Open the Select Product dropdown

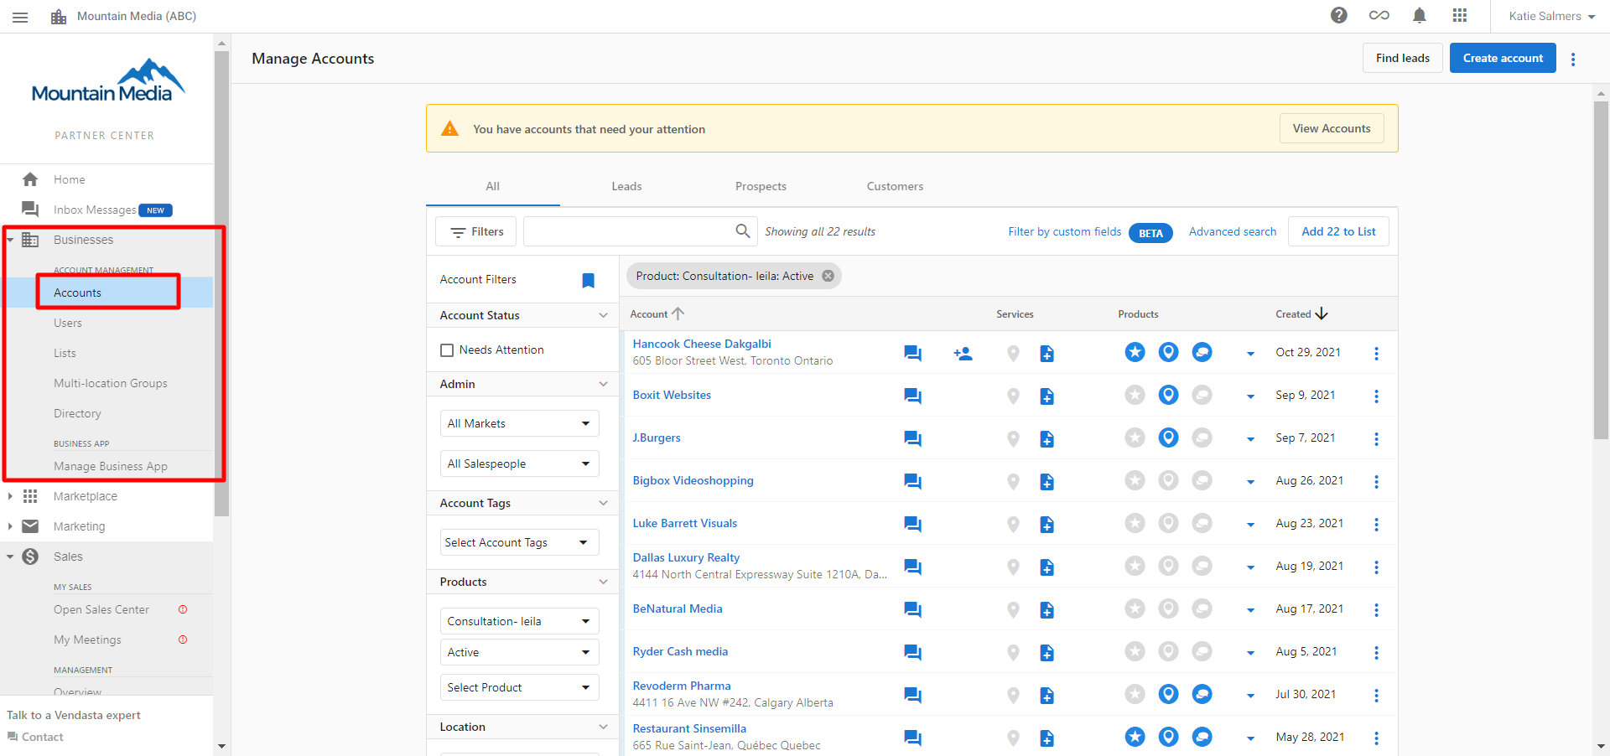[519, 687]
